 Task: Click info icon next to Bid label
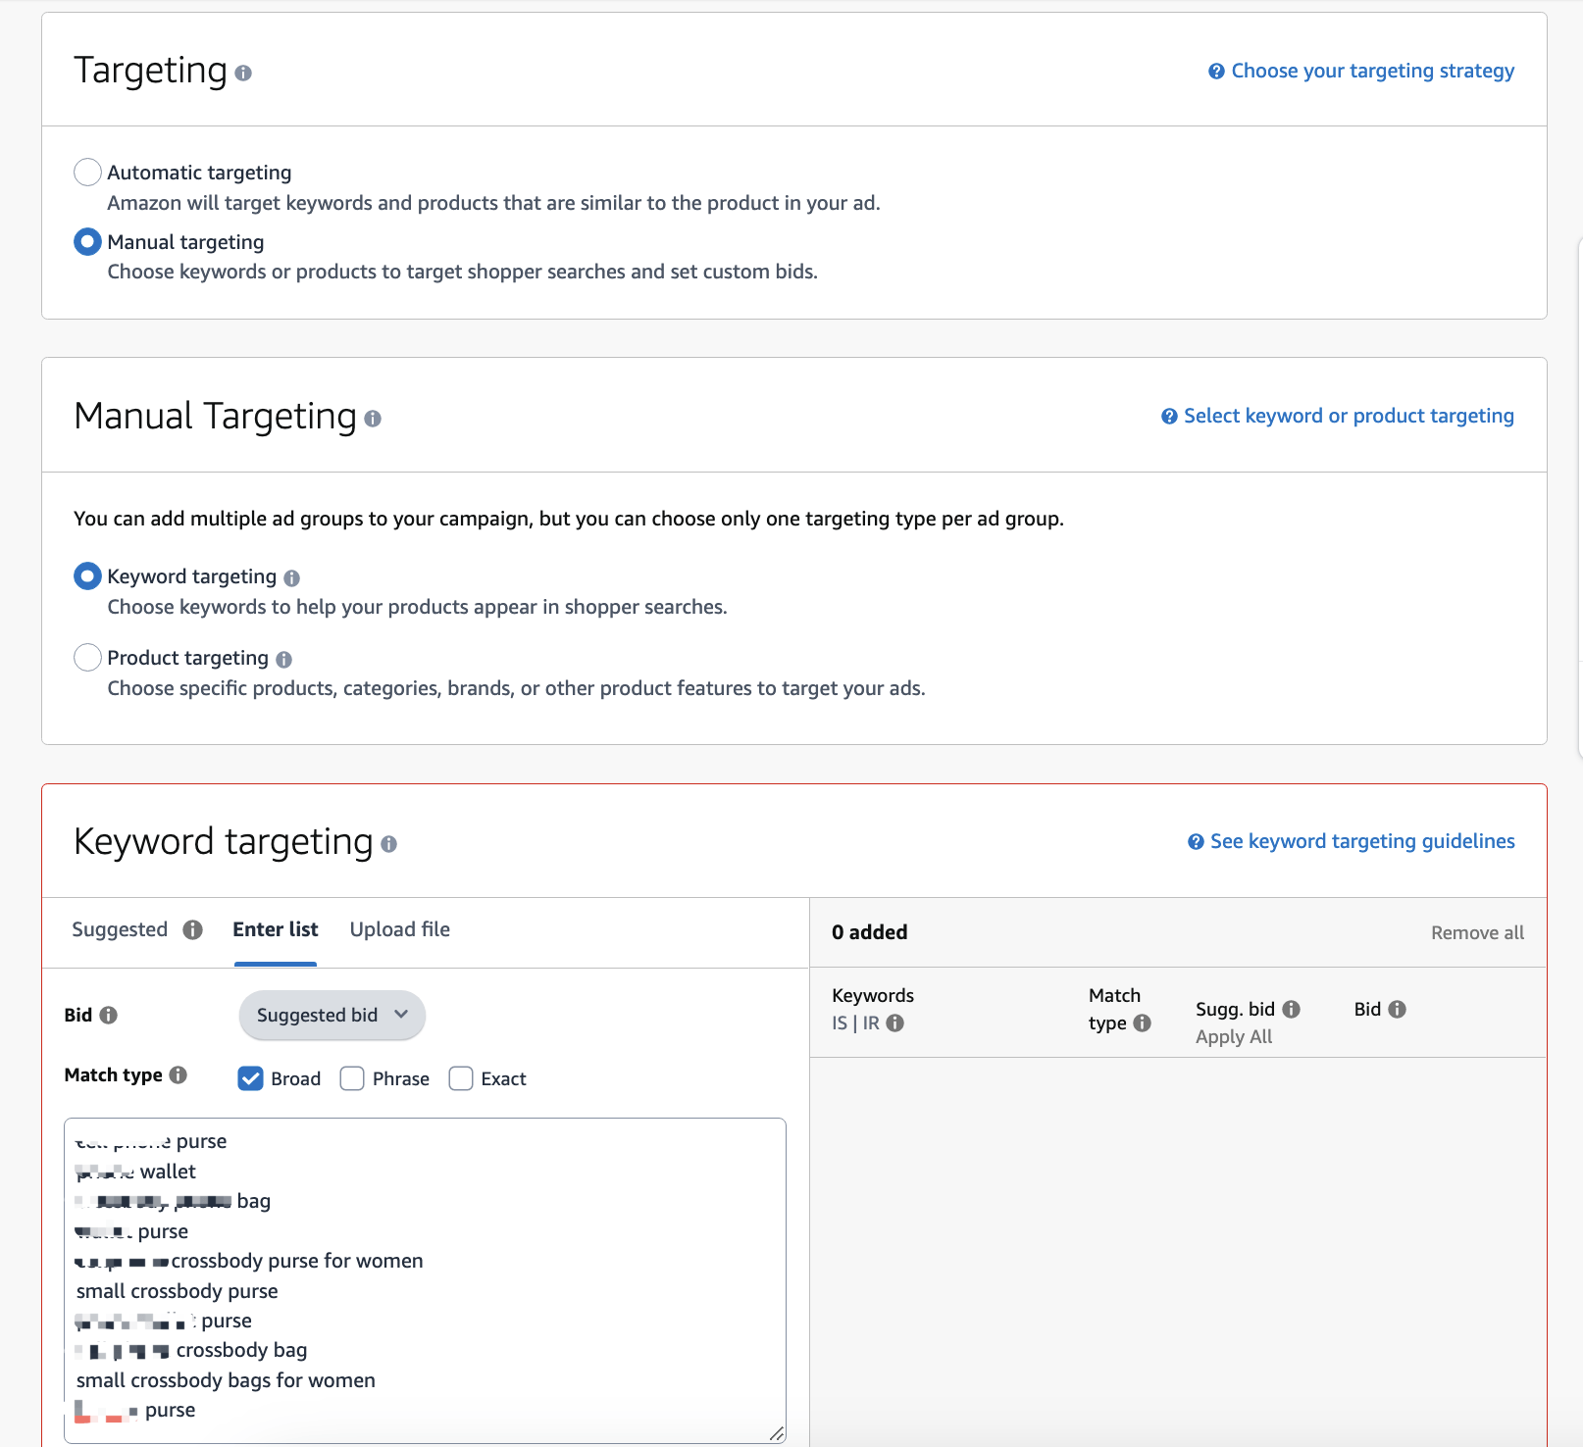109,1016
